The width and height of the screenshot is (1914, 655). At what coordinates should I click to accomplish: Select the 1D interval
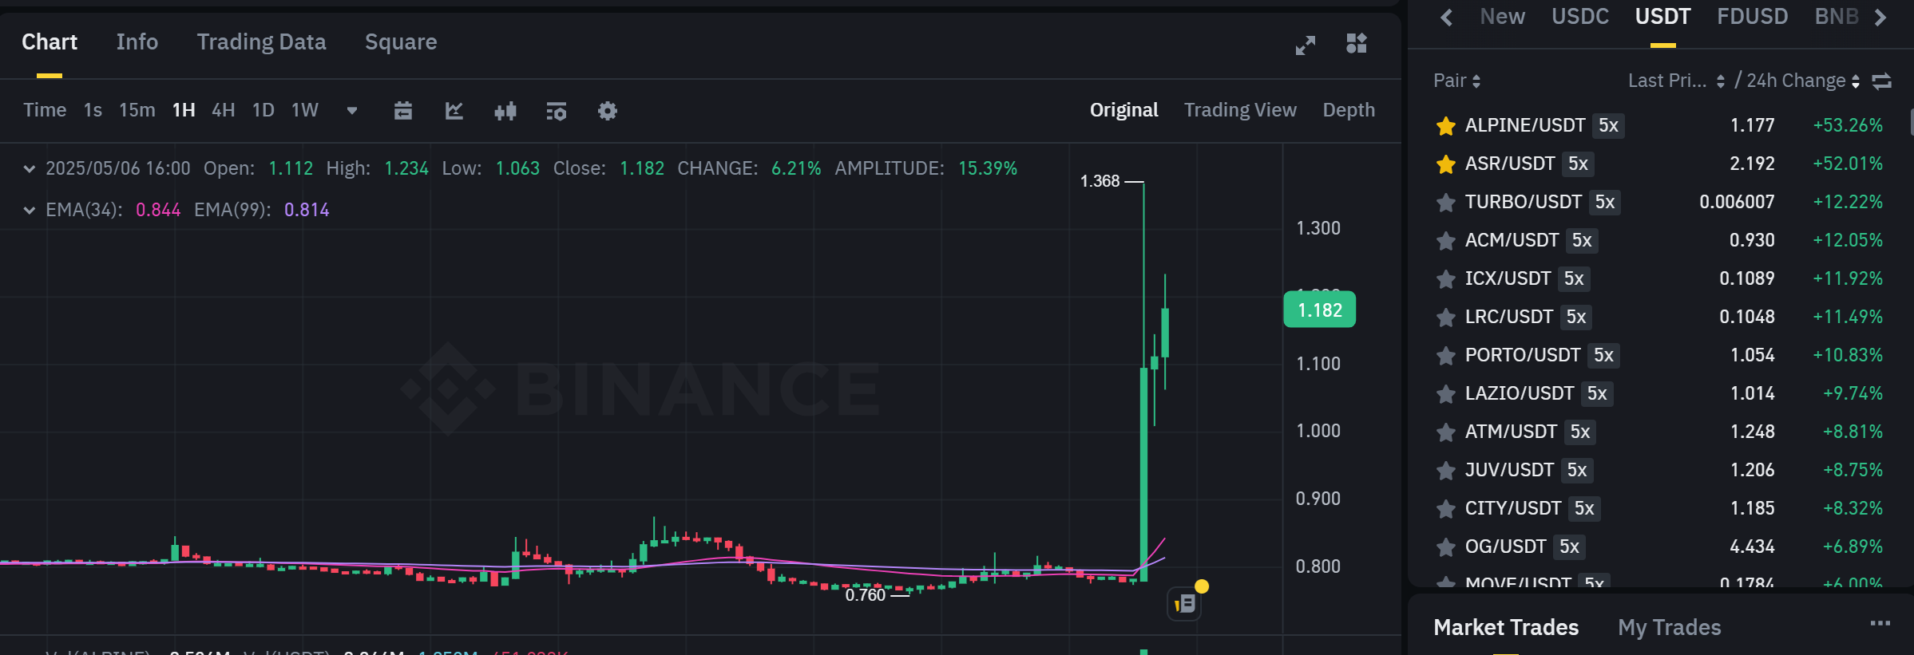click(264, 110)
